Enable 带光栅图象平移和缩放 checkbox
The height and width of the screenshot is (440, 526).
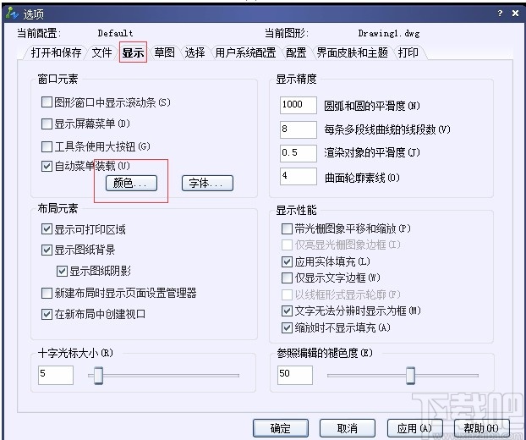coord(287,229)
